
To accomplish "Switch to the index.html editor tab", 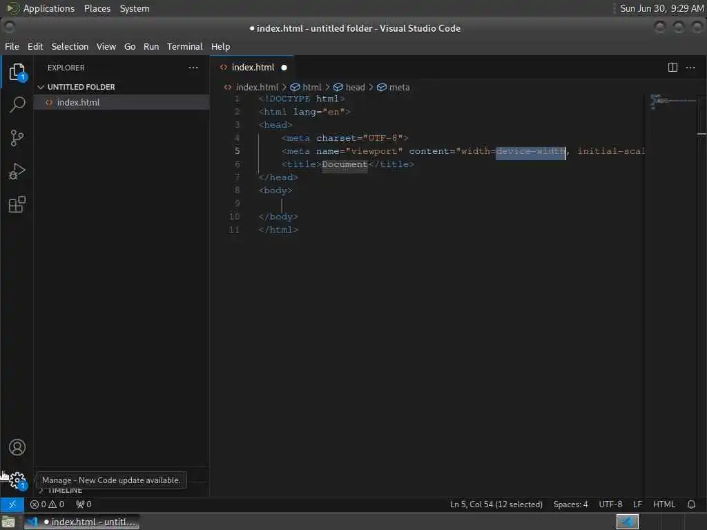I will click(252, 68).
